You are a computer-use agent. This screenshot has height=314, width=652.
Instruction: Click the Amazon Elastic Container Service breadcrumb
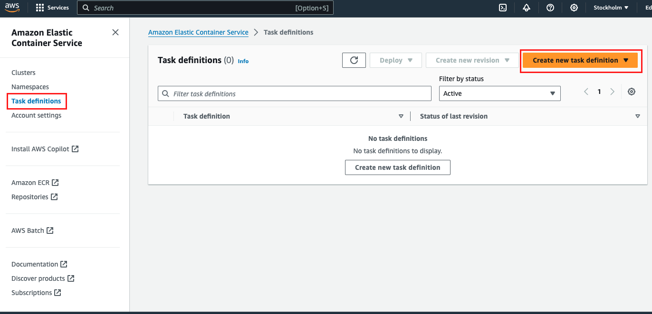(198, 32)
